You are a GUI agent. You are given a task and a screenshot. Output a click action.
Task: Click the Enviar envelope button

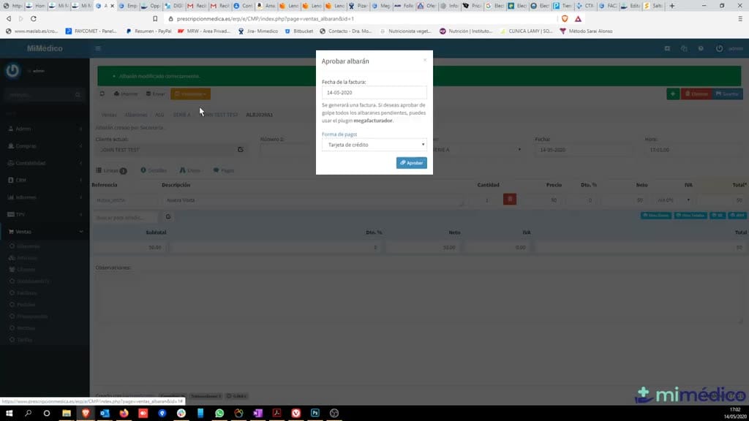(x=156, y=94)
